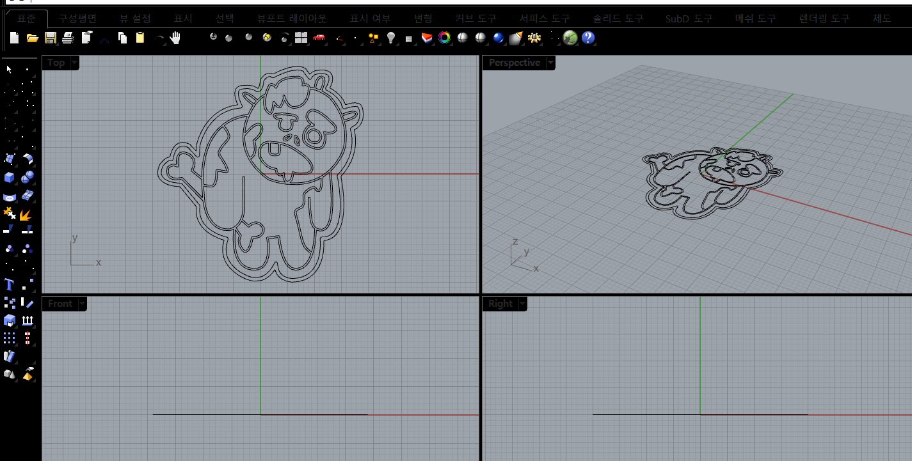This screenshot has height=461, width=912.
Task: Switch to the 표시 toolbar tab
Action: pyautogui.click(x=182, y=19)
